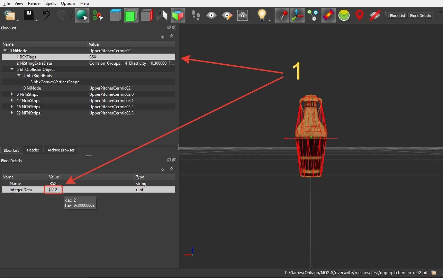Screen dimensions: 443x278
Task: Click the walk-mode footprints icon
Action: (x=196, y=16)
